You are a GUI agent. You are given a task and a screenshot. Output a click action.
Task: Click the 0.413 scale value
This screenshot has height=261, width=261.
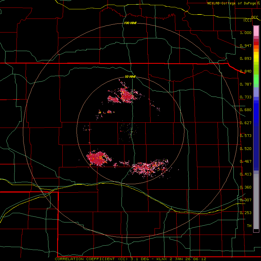[246, 174]
